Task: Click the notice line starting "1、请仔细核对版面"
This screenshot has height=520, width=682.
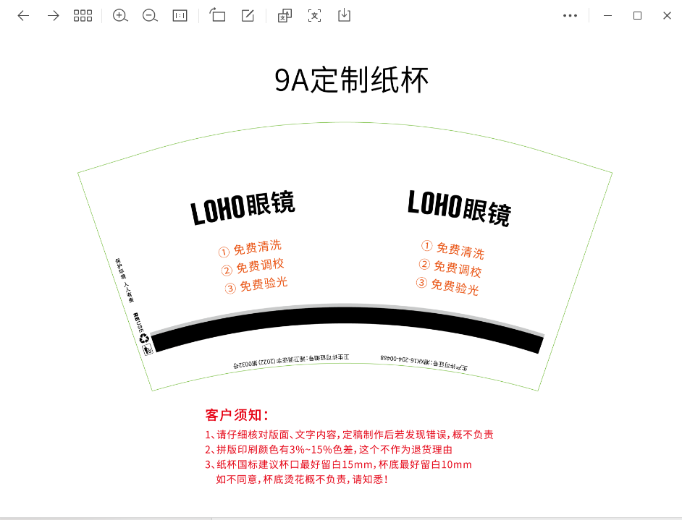Action: pyautogui.click(x=349, y=435)
